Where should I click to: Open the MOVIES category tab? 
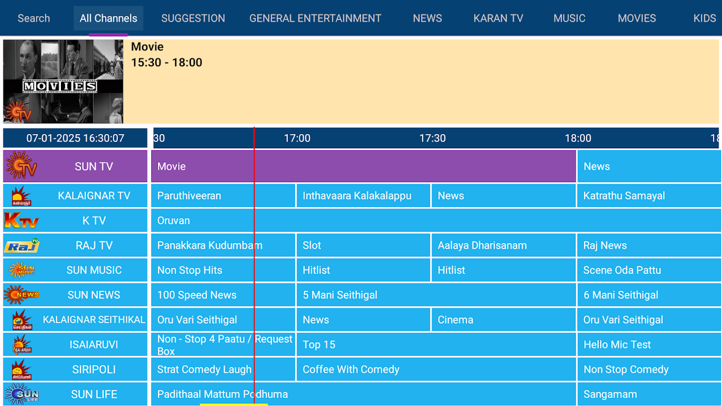[637, 18]
